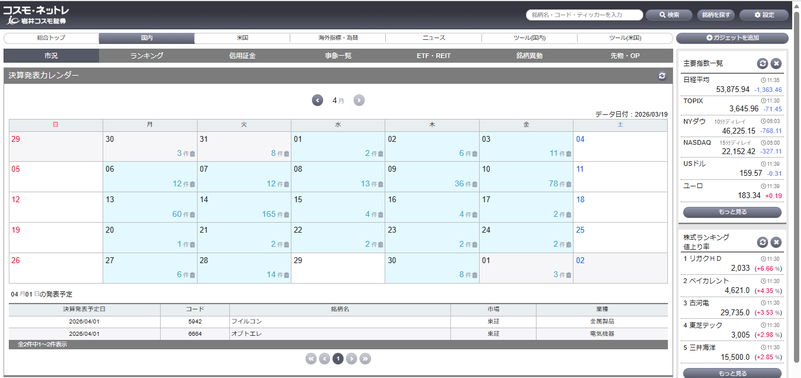The height and width of the screenshot is (378, 801).
Task: Switch to the 米国 tab
Action: [x=242, y=38]
